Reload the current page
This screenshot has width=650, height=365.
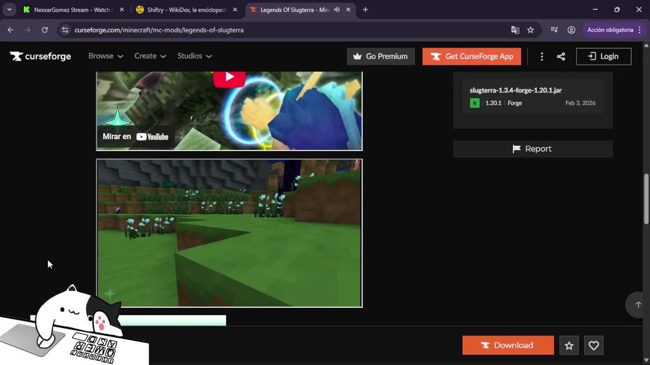point(45,30)
